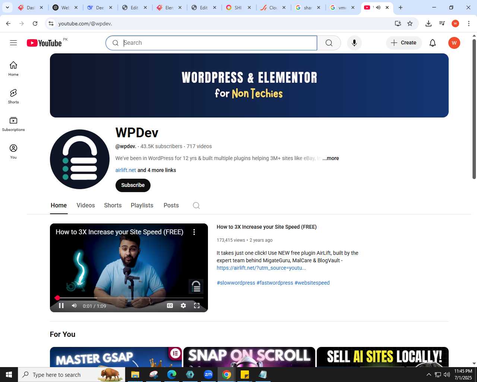The width and height of the screenshot is (477, 382).
Task: Click the #fastwordpress hashtag
Action: click(275, 283)
